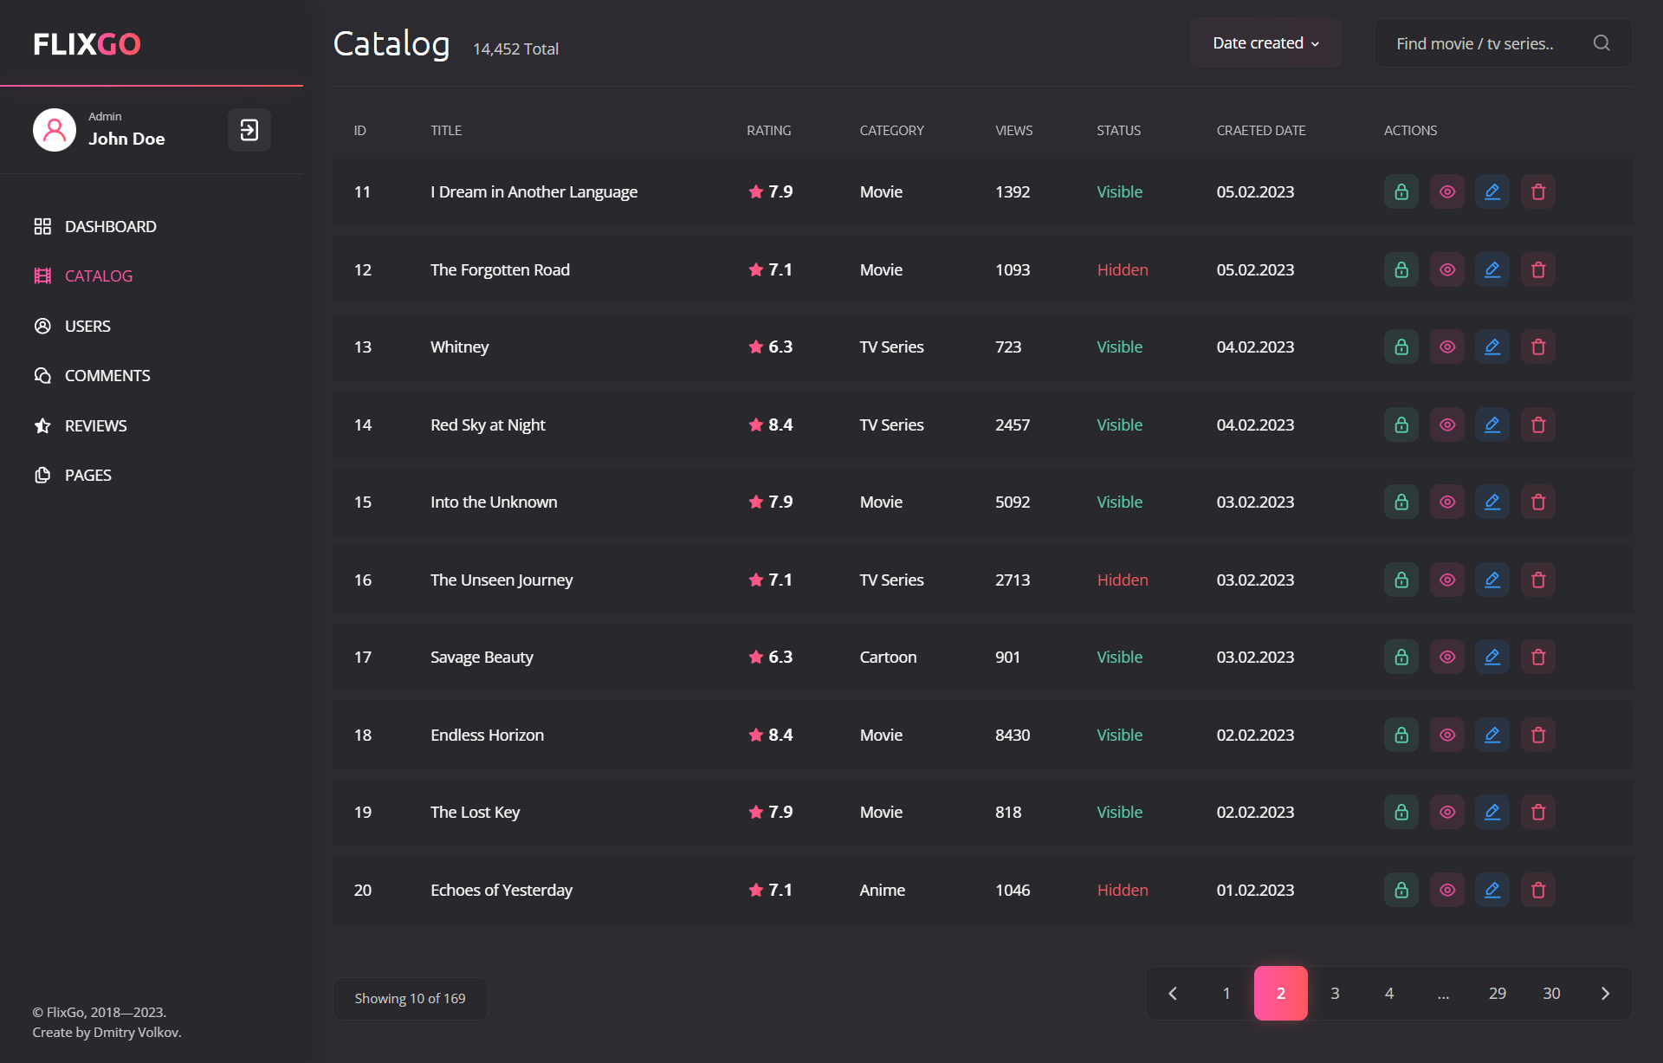Click the search icon in top bar
The image size is (1663, 1063).
pyautogui.click(x=1602, y=42)
